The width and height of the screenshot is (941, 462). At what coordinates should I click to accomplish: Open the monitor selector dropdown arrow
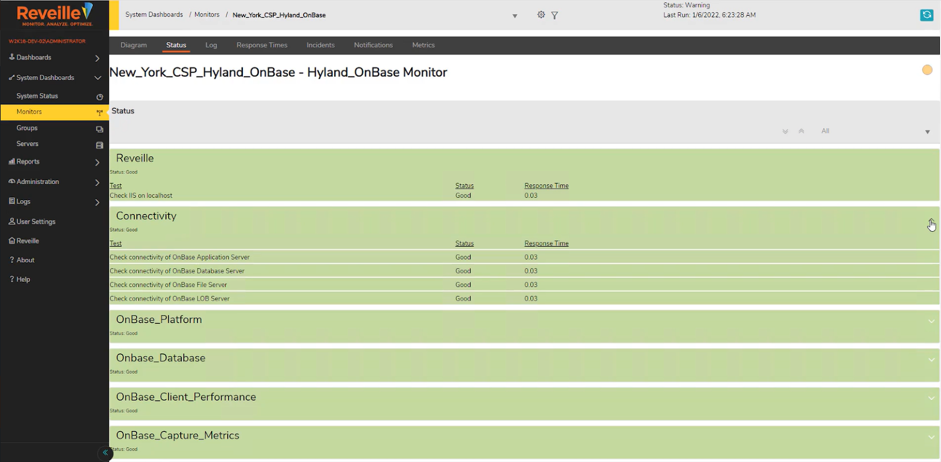coord(515,16)
